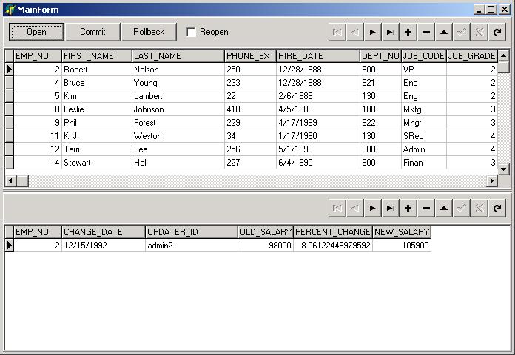515x355 pixels.
Task: Click the PHONE_EXT column header
Action: (250, 55)
